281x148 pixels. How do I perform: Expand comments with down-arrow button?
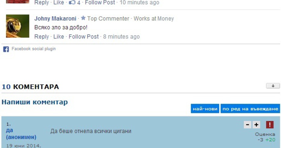pyautogui.click(x=273, y=86)
